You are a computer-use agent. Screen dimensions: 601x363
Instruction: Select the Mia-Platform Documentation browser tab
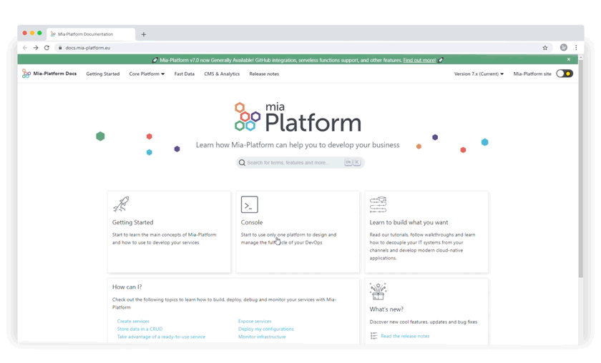click(91, 34)
